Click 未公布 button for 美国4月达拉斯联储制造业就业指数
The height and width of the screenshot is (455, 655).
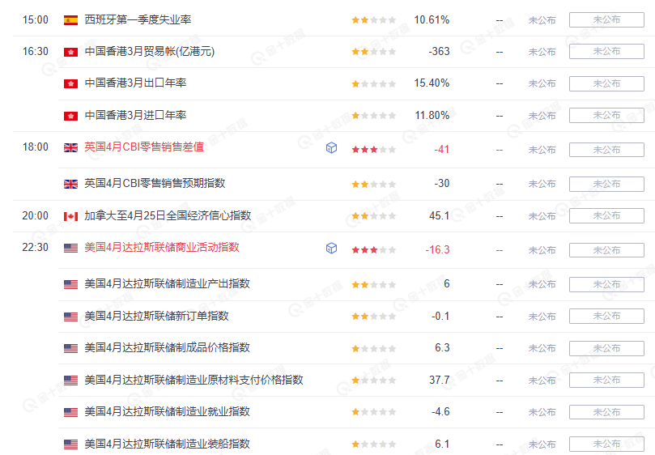(x=606, y=412)
